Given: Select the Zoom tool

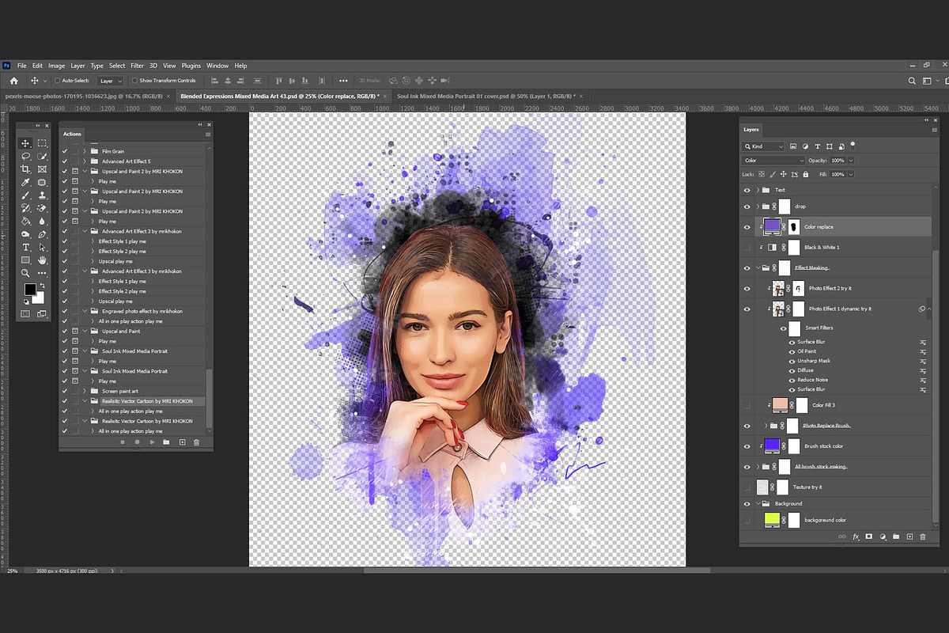Looking at the screenshot, I should (25, 273).
